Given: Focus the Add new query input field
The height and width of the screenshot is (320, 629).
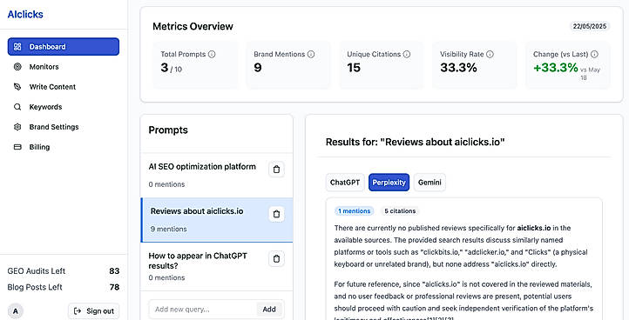Looking at the screenshot, I should pos(203,310).
